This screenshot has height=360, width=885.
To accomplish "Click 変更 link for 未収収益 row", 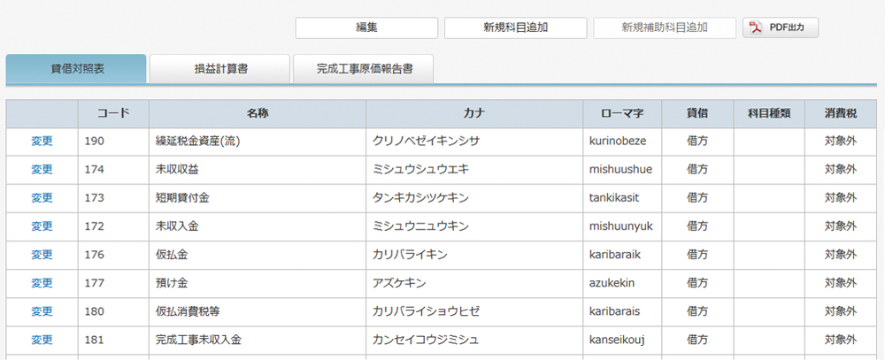I will [42, 169].
